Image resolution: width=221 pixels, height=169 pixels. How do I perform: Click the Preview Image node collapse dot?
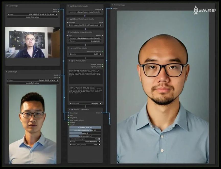[x=112, y=5]
